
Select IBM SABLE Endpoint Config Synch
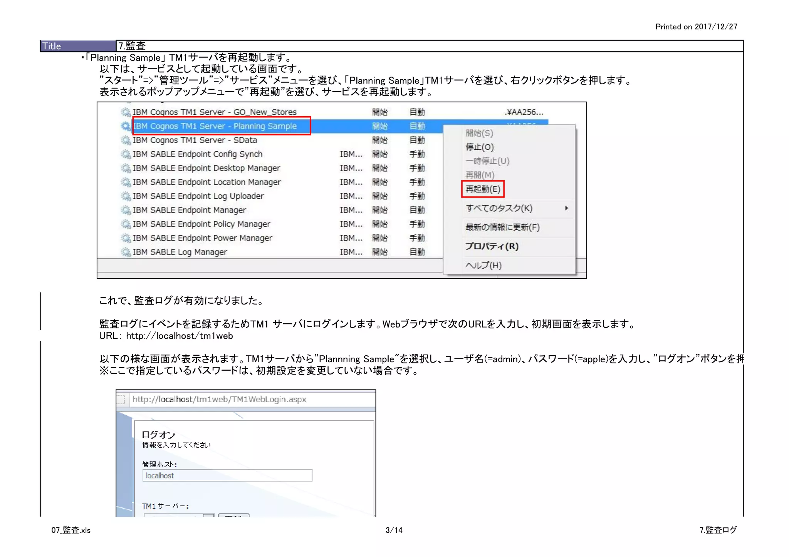[x=197, y=154]
